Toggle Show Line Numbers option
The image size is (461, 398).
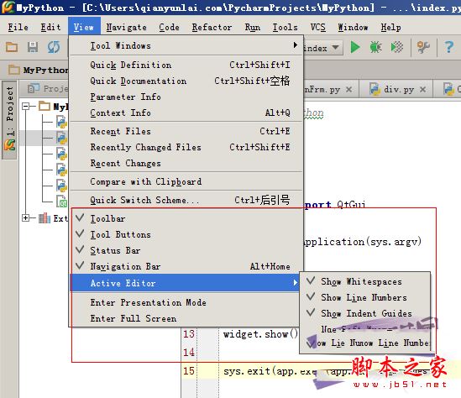[x=364, y=297]
